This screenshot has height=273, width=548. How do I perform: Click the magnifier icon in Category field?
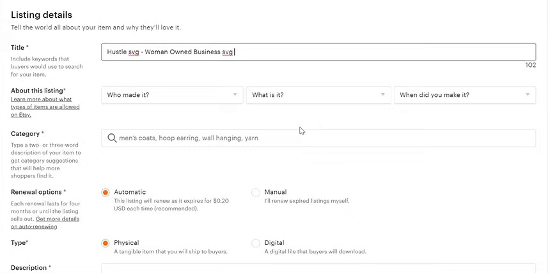coord(112,138)
